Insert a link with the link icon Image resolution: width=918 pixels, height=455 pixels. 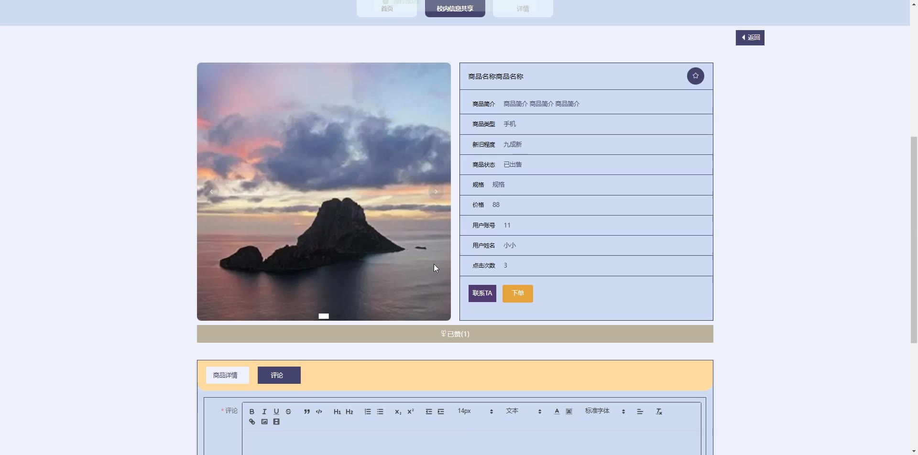pos(252,422)
